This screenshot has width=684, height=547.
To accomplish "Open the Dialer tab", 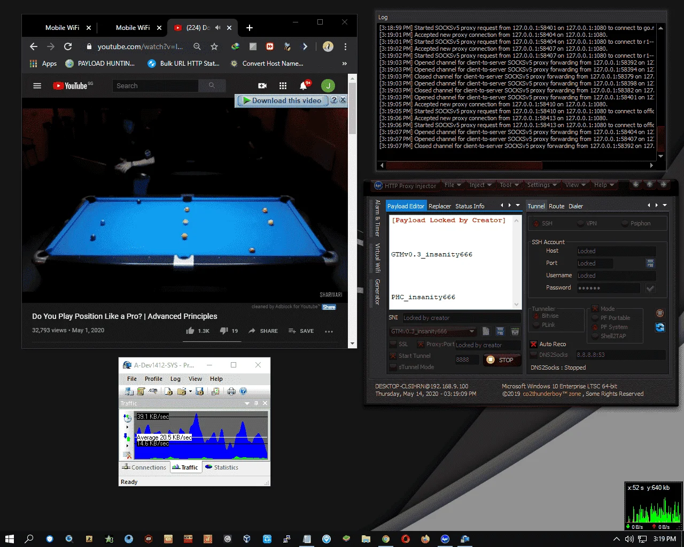I will pyautogui.click(x=576, y=206).
